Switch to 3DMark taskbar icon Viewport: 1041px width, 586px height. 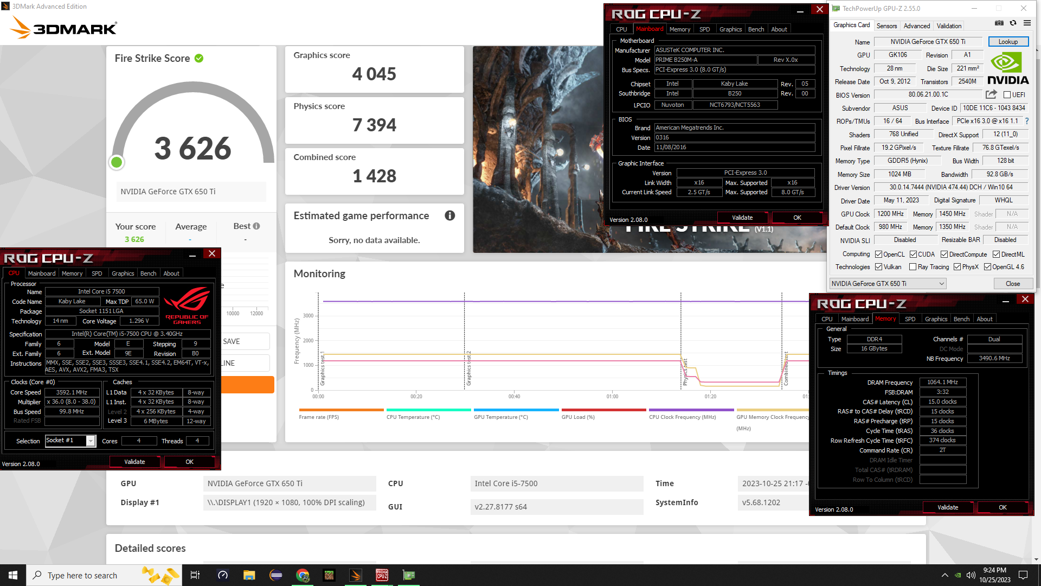[356, 575]
